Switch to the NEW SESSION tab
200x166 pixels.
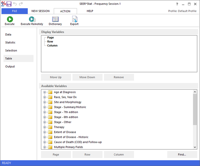(x=40, y=11)
